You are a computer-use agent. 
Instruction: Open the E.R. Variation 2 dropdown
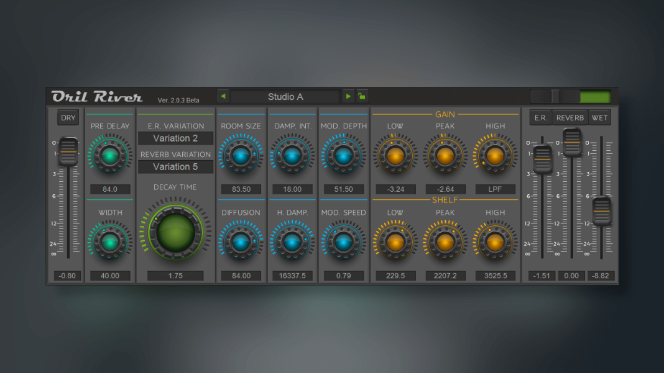tap(175, 138)
